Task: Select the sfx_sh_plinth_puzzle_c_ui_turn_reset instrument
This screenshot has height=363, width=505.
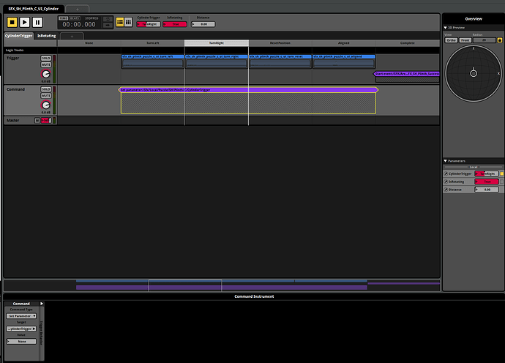Action: coord(280,61)
